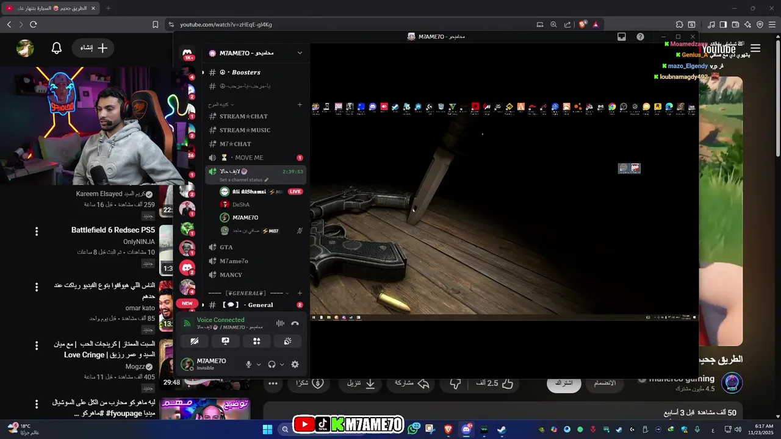Share your screen in Discord voice panel
Viewport: 781px width, 439px height.
coord(225,341)
